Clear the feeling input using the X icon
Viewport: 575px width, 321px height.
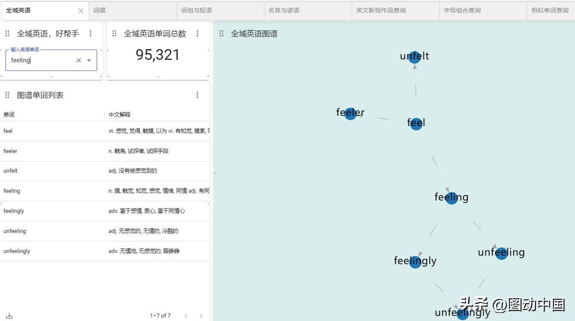pos(78,60)
